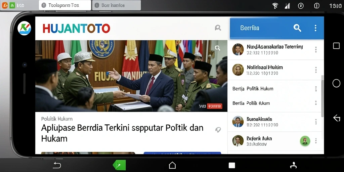This screenshot has height=172, width=344.
Task: Click the circular icon next to the signal bars
Action: tap(301, 6)
